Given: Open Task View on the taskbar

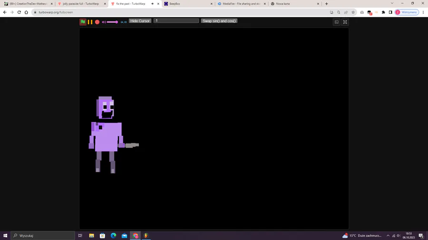Looking at the screenshot, I should 80,236.
